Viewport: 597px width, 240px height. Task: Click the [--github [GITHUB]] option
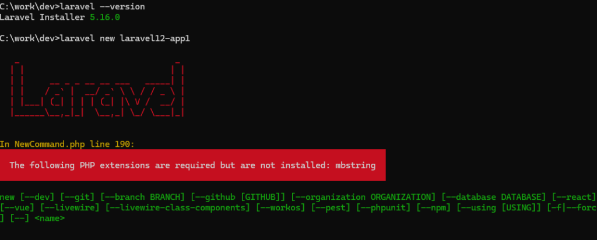click(238, 197)
